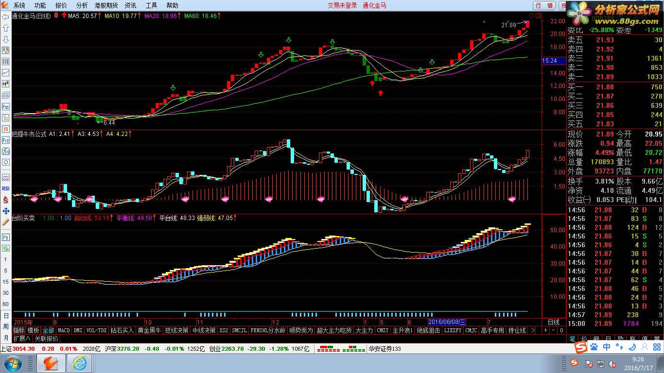Click the 行情 button at top right
The height and width of the screenshot is (373, 664).
544,5
